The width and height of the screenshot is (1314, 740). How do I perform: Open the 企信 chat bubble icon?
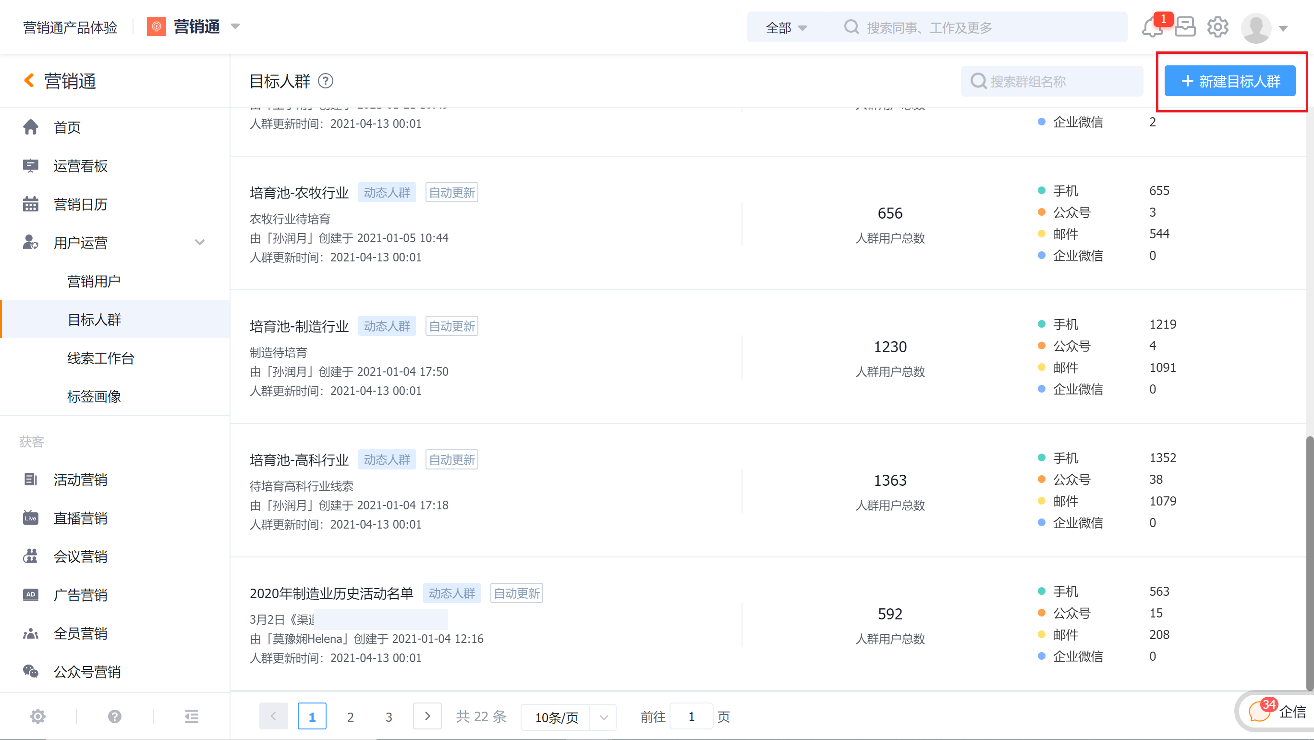coord(1259,711)
